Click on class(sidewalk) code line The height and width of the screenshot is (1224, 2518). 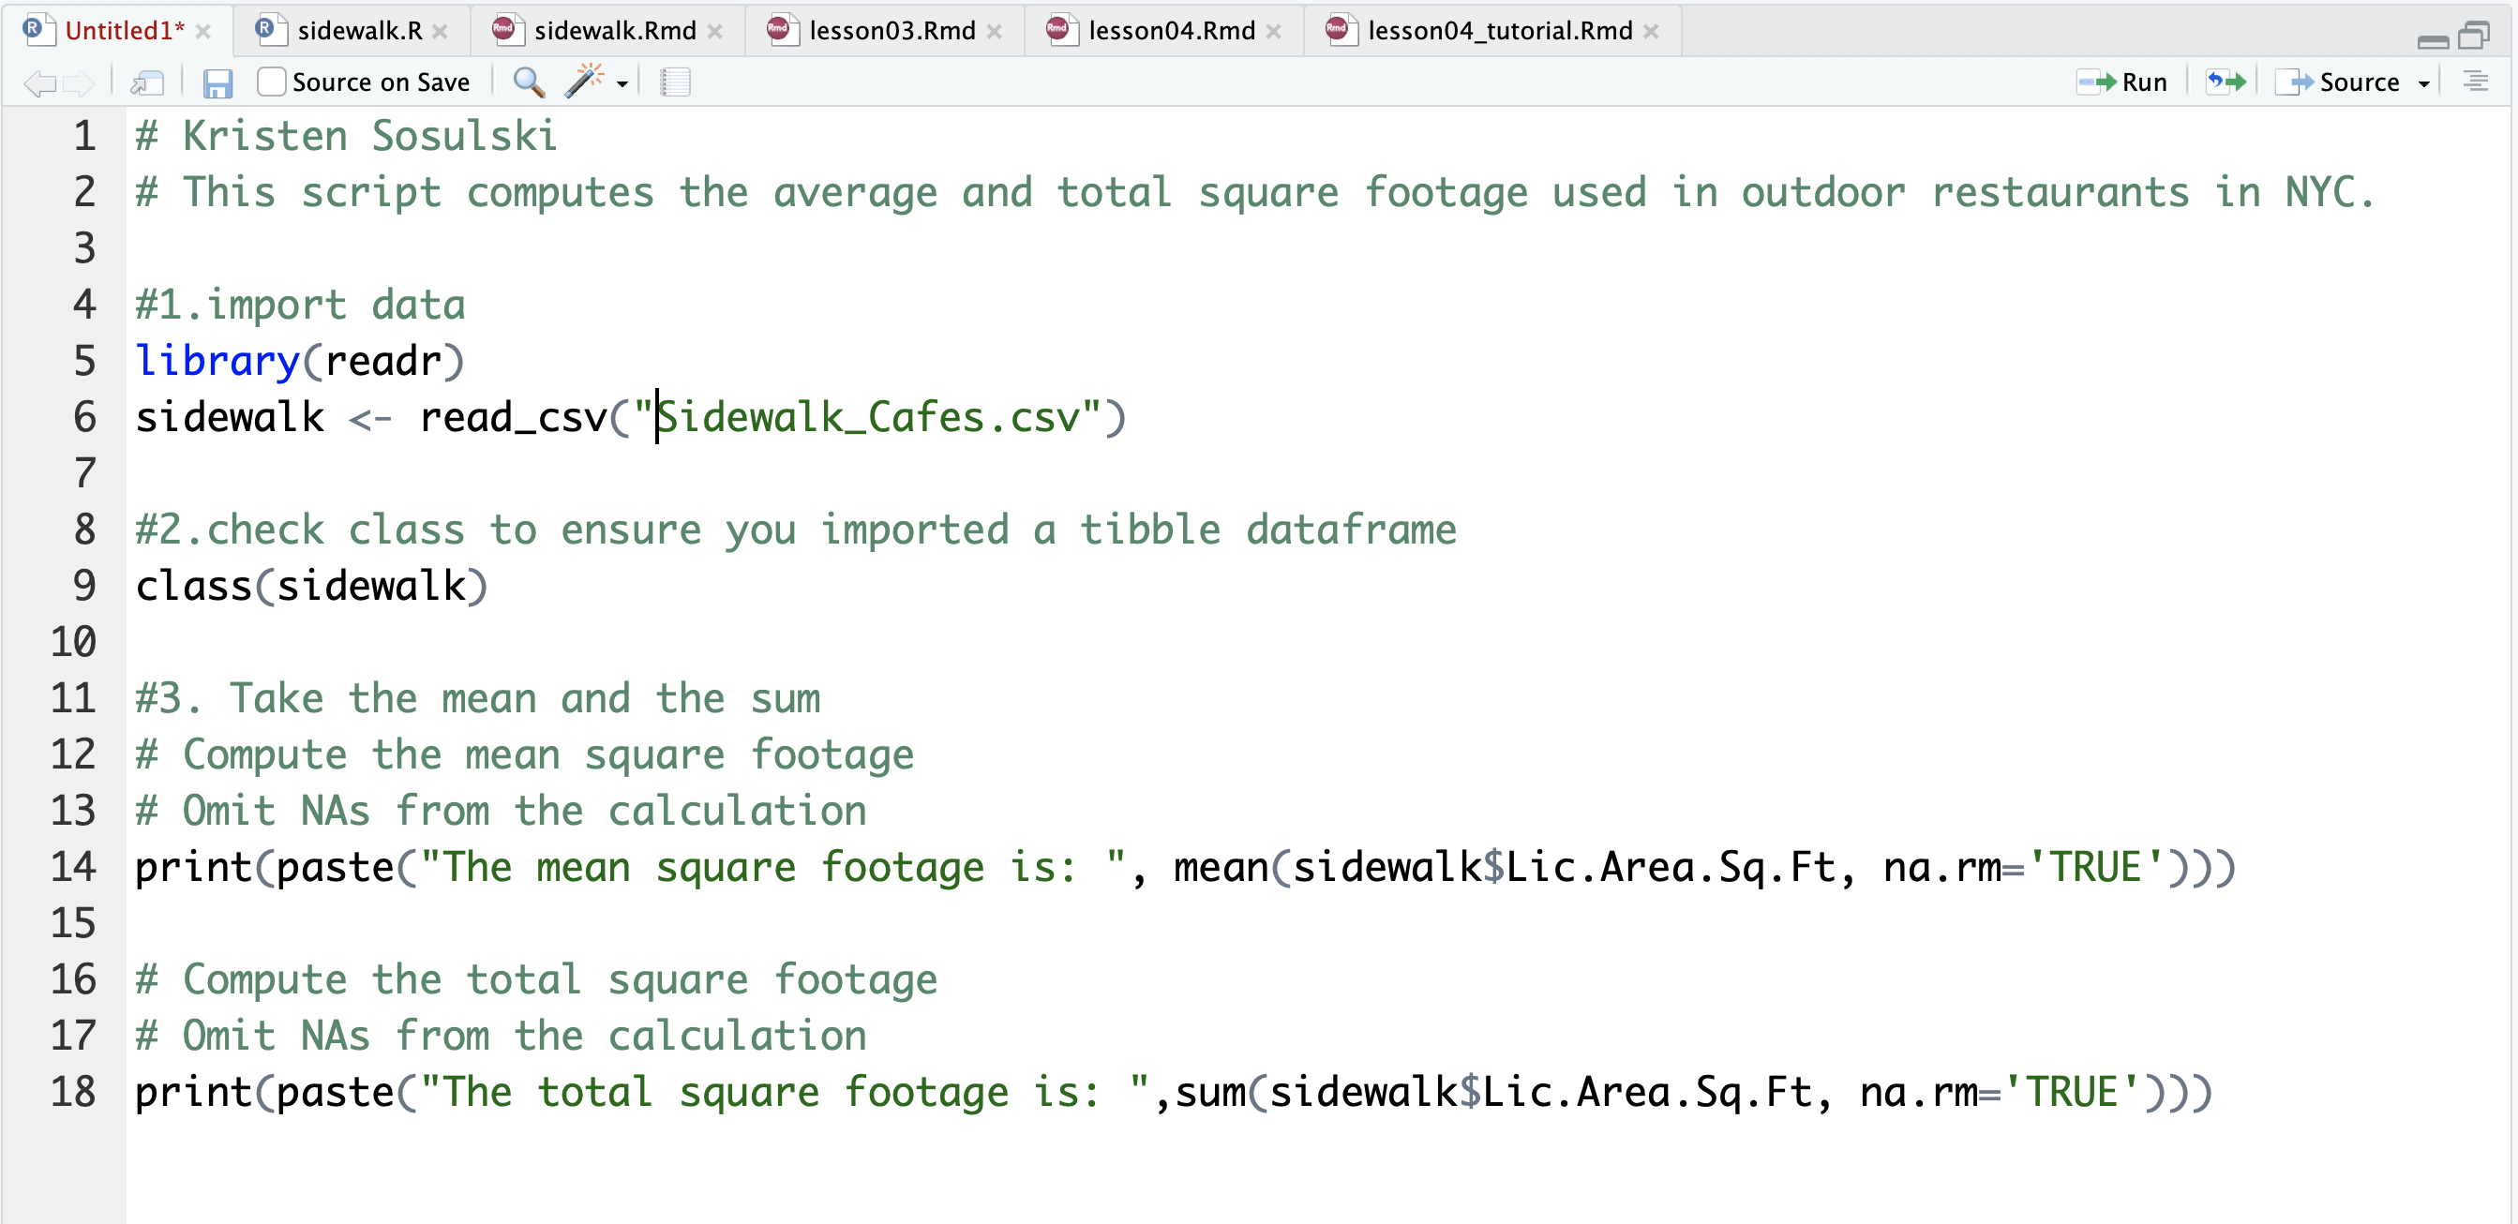click(311, 586)
